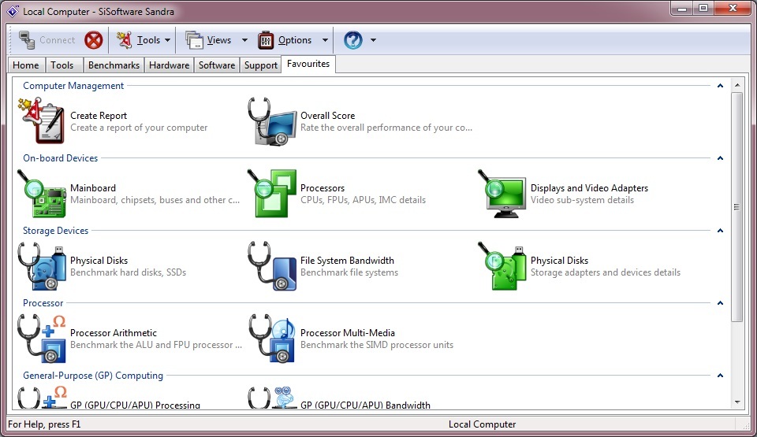Run Physical Disks benchmark stethoscope icon
The image size is (757, 437).
pos(42,266)
